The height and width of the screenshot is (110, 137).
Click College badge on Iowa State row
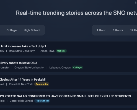coord(61,51)
